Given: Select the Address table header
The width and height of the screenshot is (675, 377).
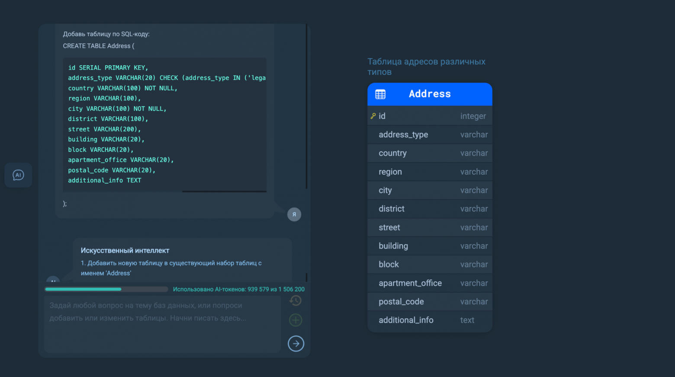Looking at the screenshot, I should click(430, 94).
